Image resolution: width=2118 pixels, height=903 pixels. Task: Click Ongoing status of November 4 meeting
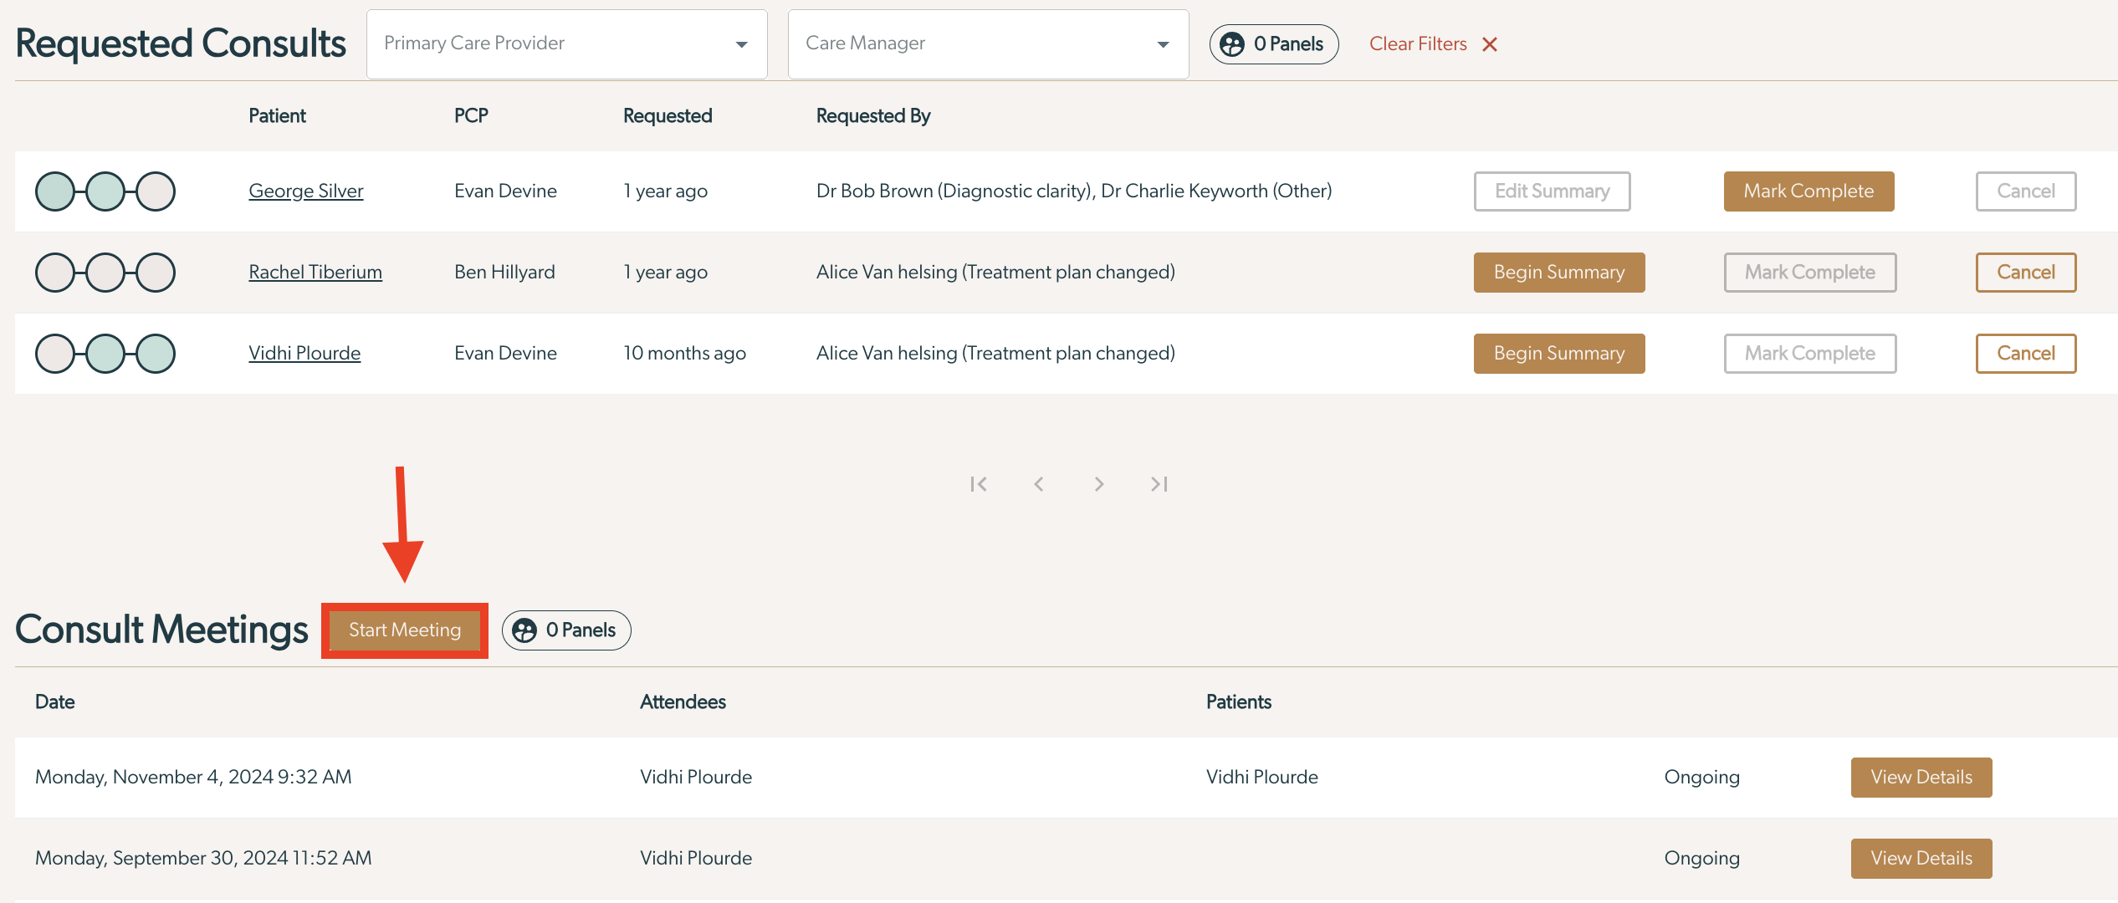pyautogui.click(x=1702, y=778)
